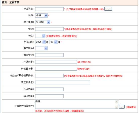Select the 执业资格 input field
The height and width of the screenshot is (113, 139).
click(x=49, y=89)
